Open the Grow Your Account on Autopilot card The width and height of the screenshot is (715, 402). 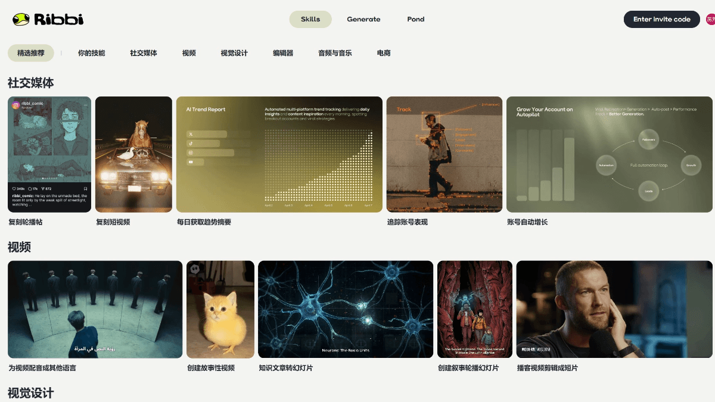coord(609,154)
